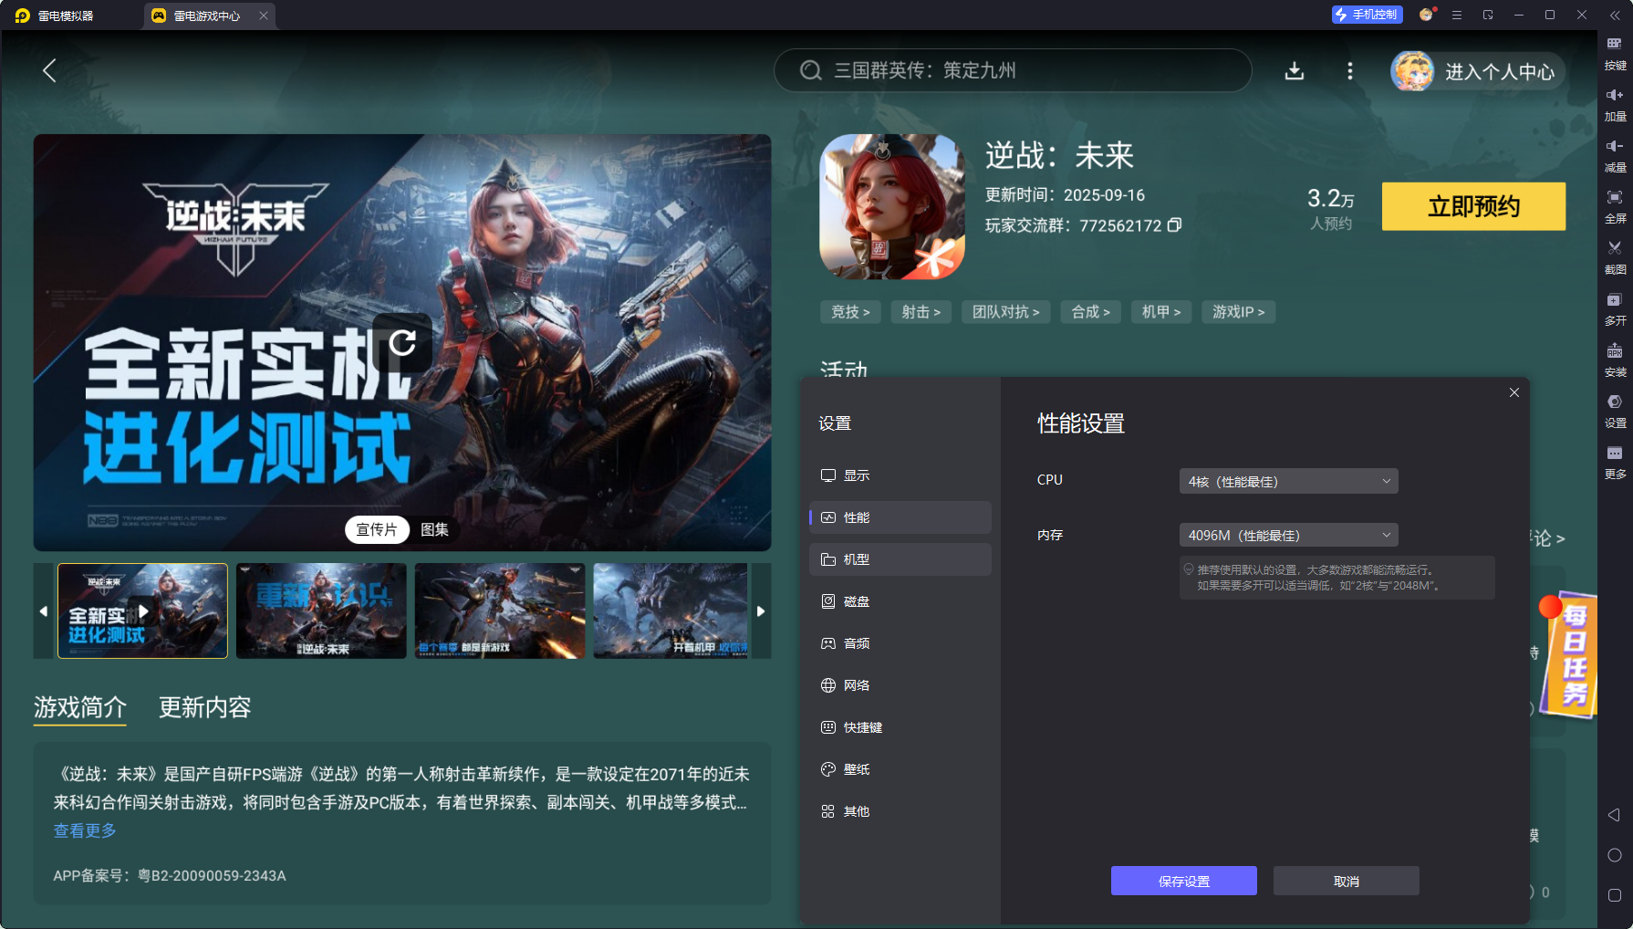
Task: Select 快捷键 in the settings sidebar
Action: [900, 727]
